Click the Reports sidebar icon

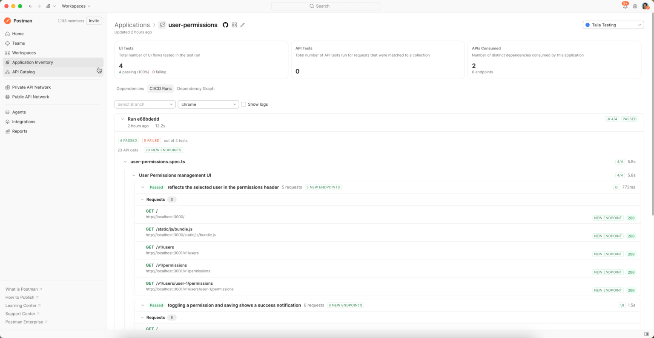pyautogui.click(x=7, y=131)
